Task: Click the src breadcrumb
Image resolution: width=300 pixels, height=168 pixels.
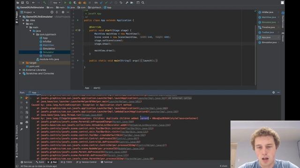Action: click(50, 7)
